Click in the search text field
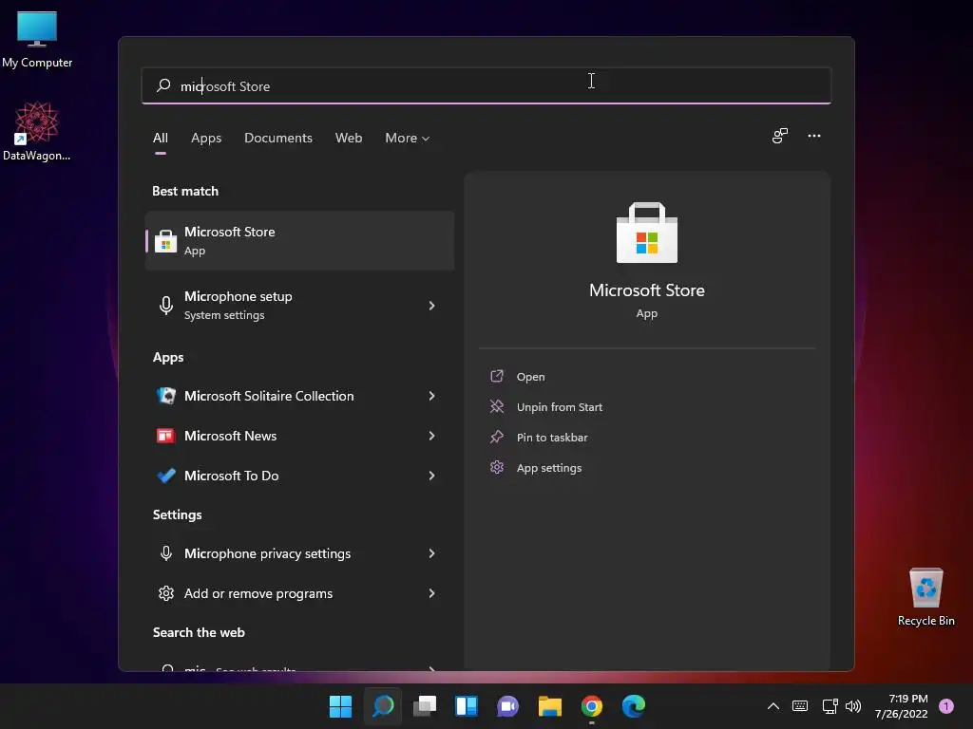973x729 pixels. pos(486,85)
